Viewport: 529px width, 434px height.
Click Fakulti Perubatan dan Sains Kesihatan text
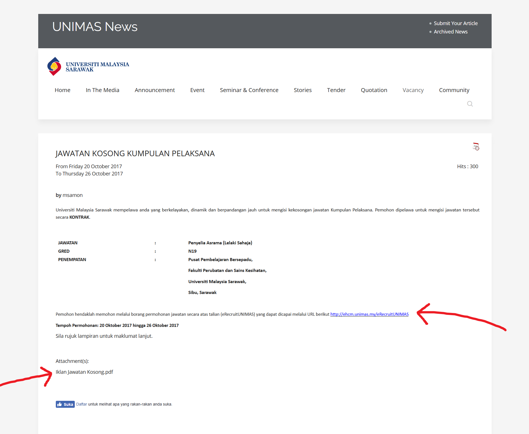tap(227, 271)
